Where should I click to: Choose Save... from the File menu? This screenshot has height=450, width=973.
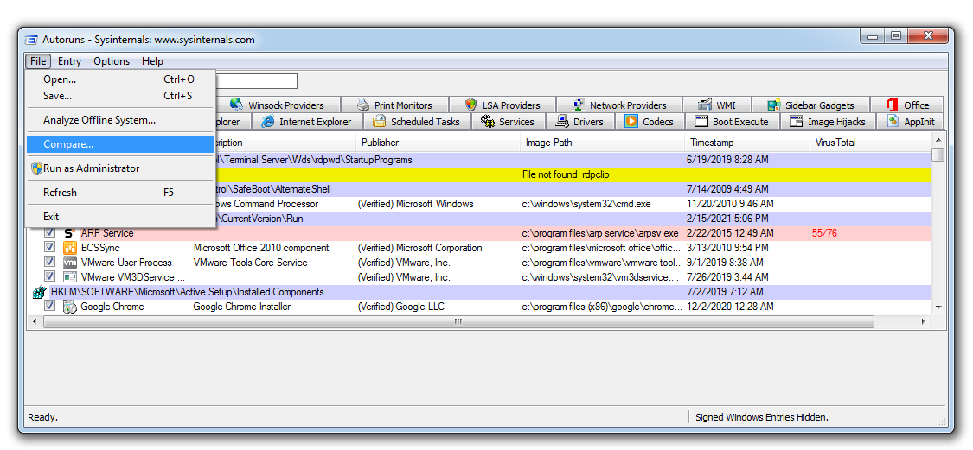119,96
